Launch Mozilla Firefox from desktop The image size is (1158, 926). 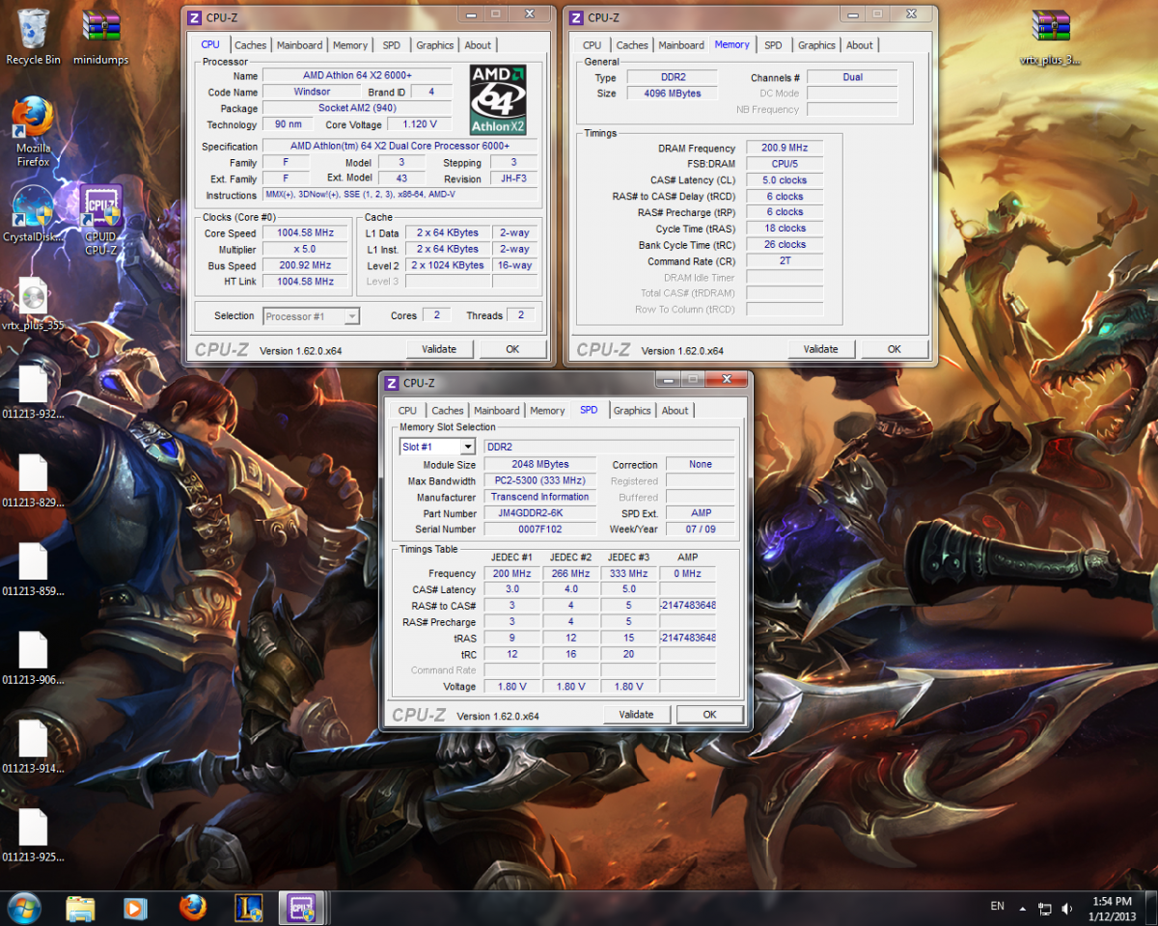click(33, 130)
